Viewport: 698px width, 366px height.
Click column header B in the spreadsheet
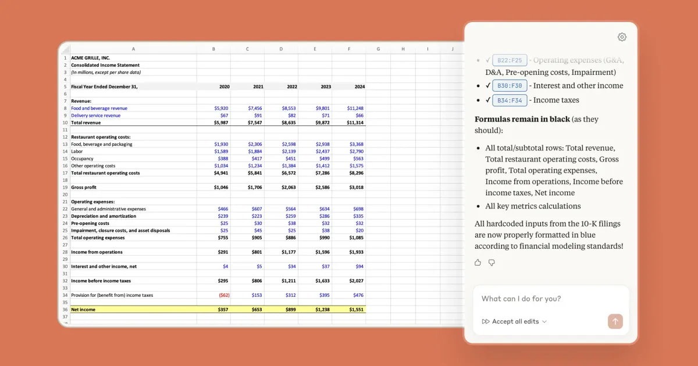[x=213, y=49]
